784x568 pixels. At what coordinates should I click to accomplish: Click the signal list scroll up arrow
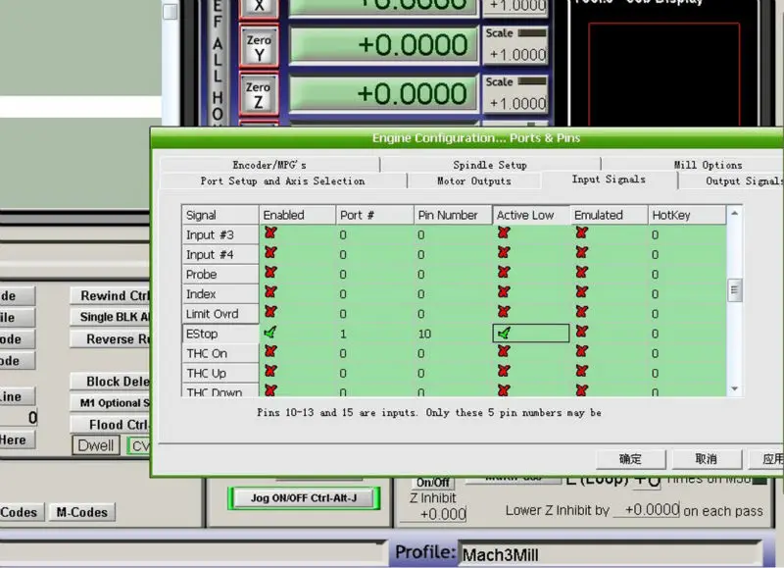(734, 213)
